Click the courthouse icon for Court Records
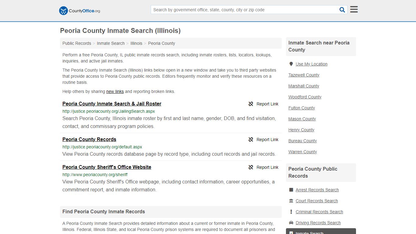The image size is (416, 234). (291, 201)
